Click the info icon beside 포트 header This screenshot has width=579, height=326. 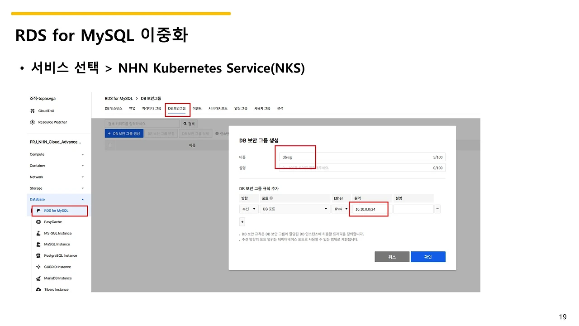[271, 198]
